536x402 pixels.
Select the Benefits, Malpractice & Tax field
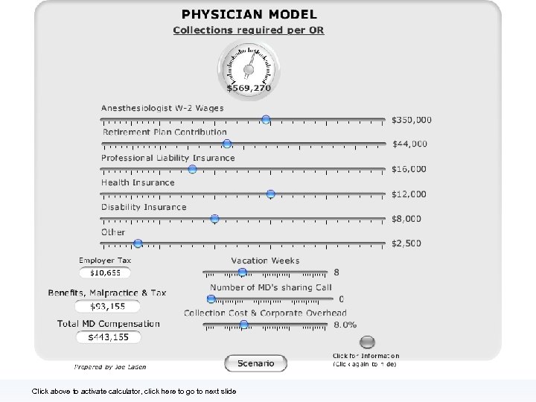(x=108, y=306)
